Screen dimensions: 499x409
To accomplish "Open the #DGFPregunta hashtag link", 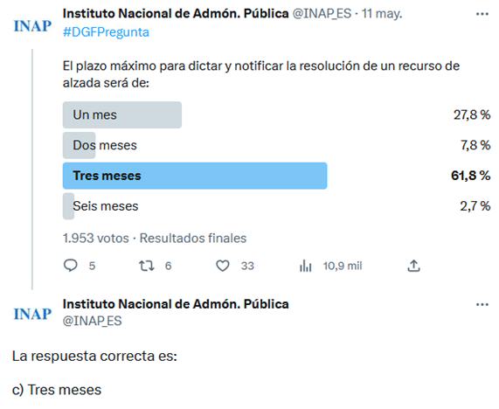I will pos(106,32).
